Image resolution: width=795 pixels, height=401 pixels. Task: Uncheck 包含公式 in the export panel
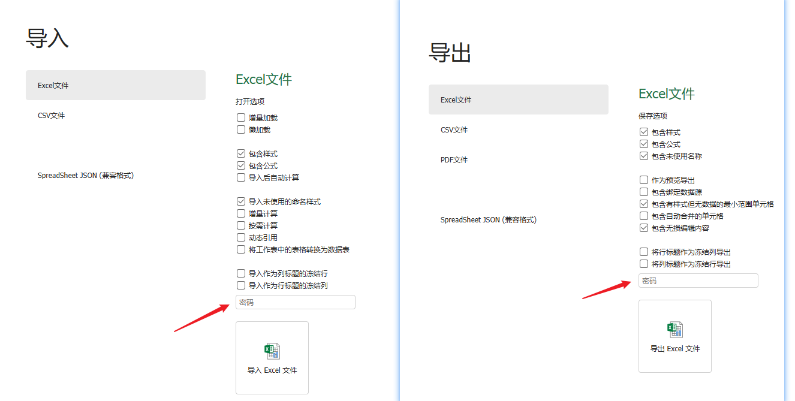point(644,144)
